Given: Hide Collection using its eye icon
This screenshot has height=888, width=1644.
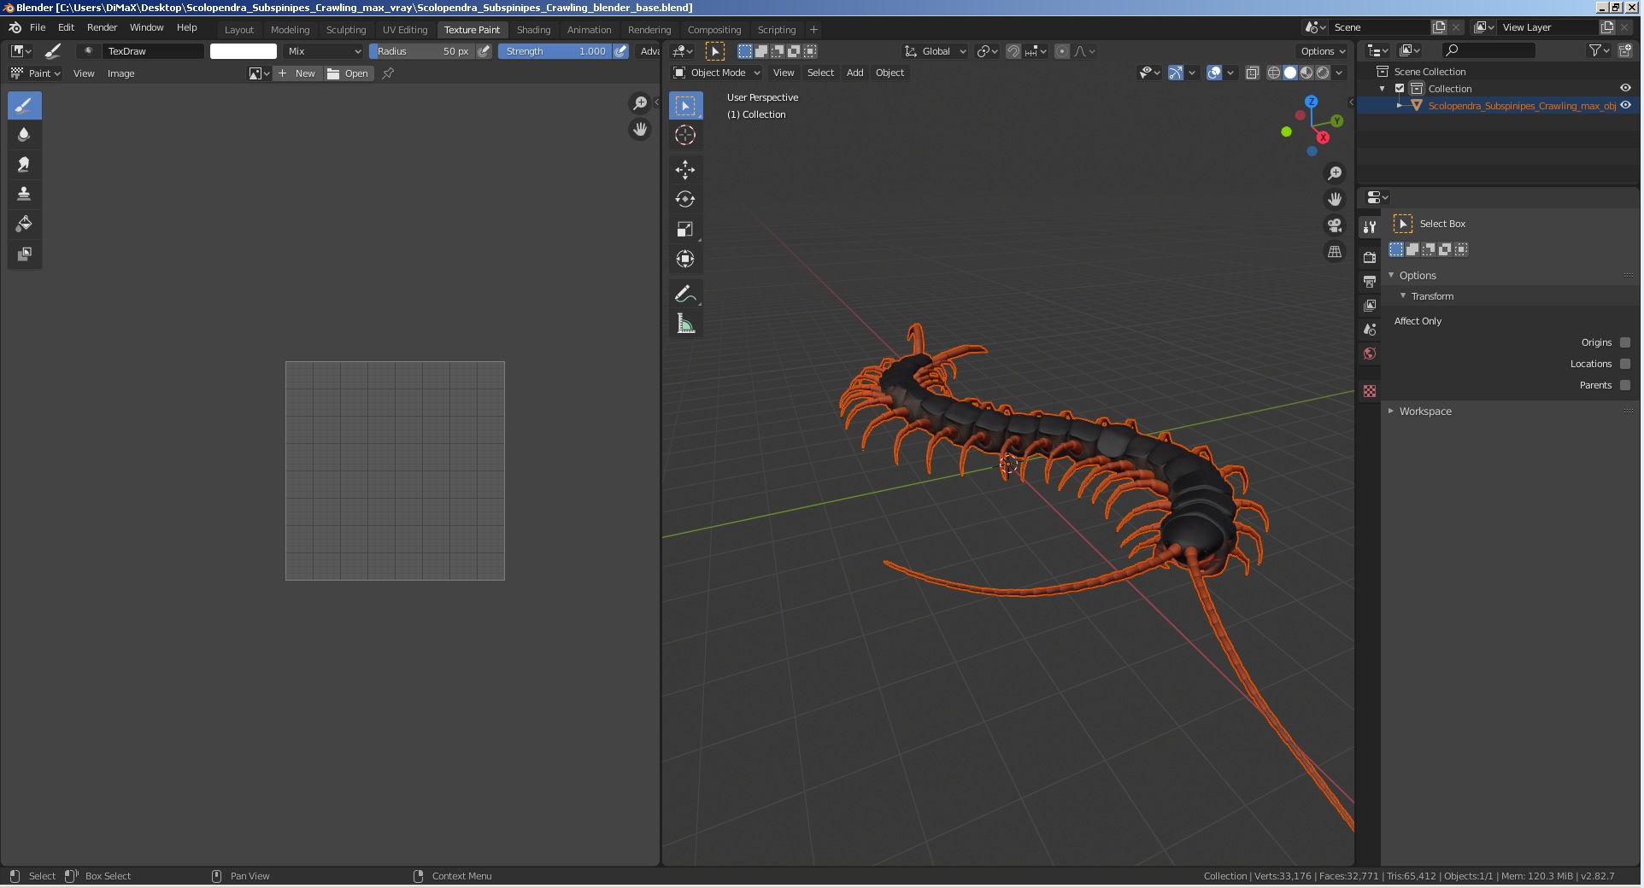Looking at the screenshot, I should [1625, 88].
